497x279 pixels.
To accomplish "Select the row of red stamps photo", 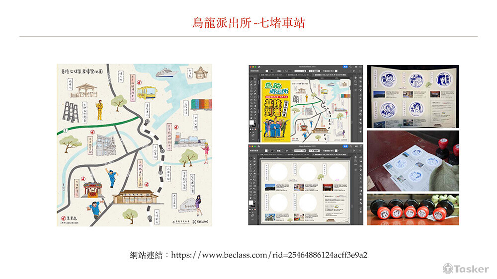I will pos(413,209).
